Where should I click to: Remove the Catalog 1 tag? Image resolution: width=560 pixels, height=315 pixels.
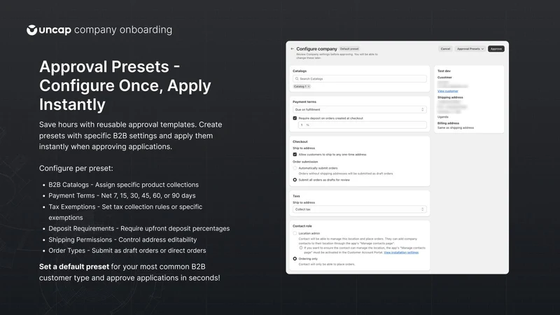pyautogui.click(x=309, y=86)
